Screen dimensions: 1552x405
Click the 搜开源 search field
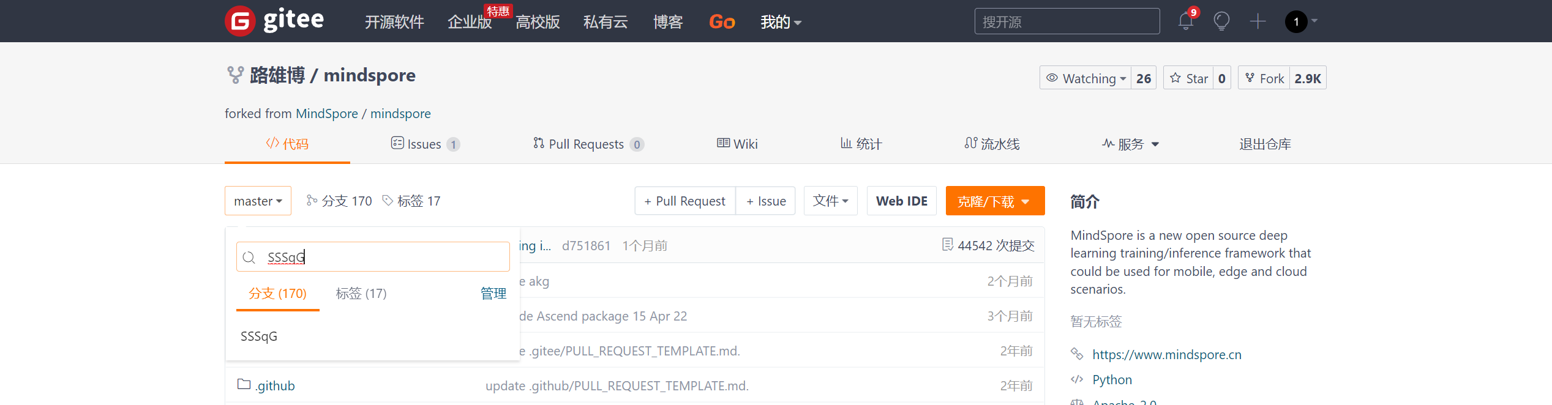[x=1067, y=21]
